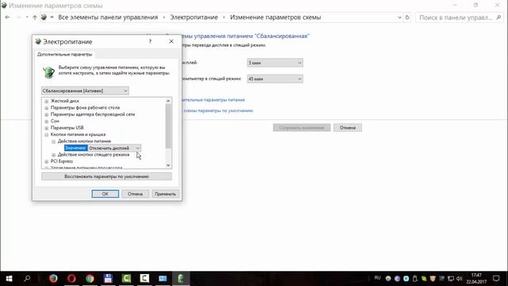The image size is (508, 286).
Task: Launch Firefox from the taskbar
Action: tap(53, 279)
